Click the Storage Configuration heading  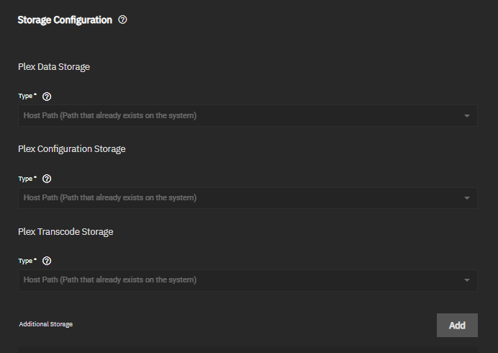coord(65,20)
